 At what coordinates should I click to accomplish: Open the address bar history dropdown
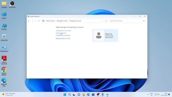pyautogui.click(x=102, y=21)
